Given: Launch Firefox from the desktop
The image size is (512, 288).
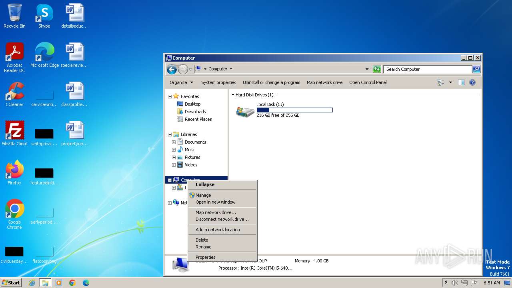Looking at the screenshot, I should (14, 173).
